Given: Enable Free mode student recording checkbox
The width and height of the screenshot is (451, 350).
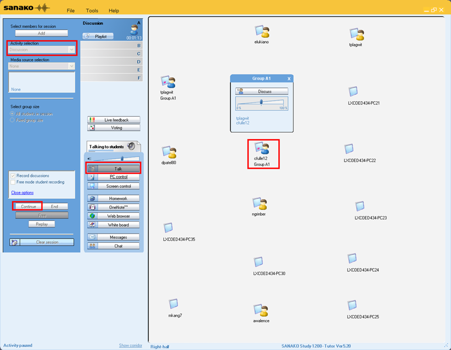Looking at the screenshot, I should (x=13, y=182).
